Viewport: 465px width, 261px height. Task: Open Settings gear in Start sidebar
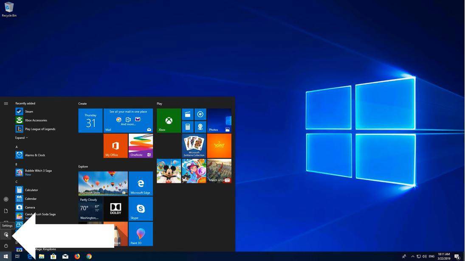pyautogui.click(x=6, y=234)
